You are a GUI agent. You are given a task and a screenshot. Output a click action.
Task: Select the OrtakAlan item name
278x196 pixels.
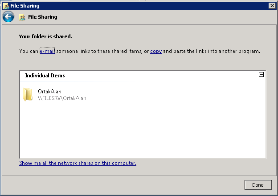click(x=49, y=92)
